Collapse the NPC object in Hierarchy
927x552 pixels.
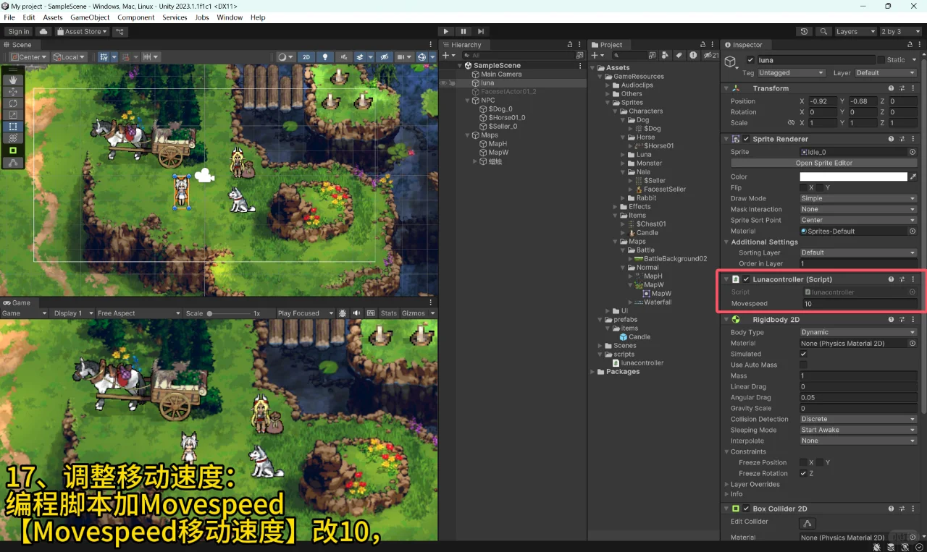(467, 101)
